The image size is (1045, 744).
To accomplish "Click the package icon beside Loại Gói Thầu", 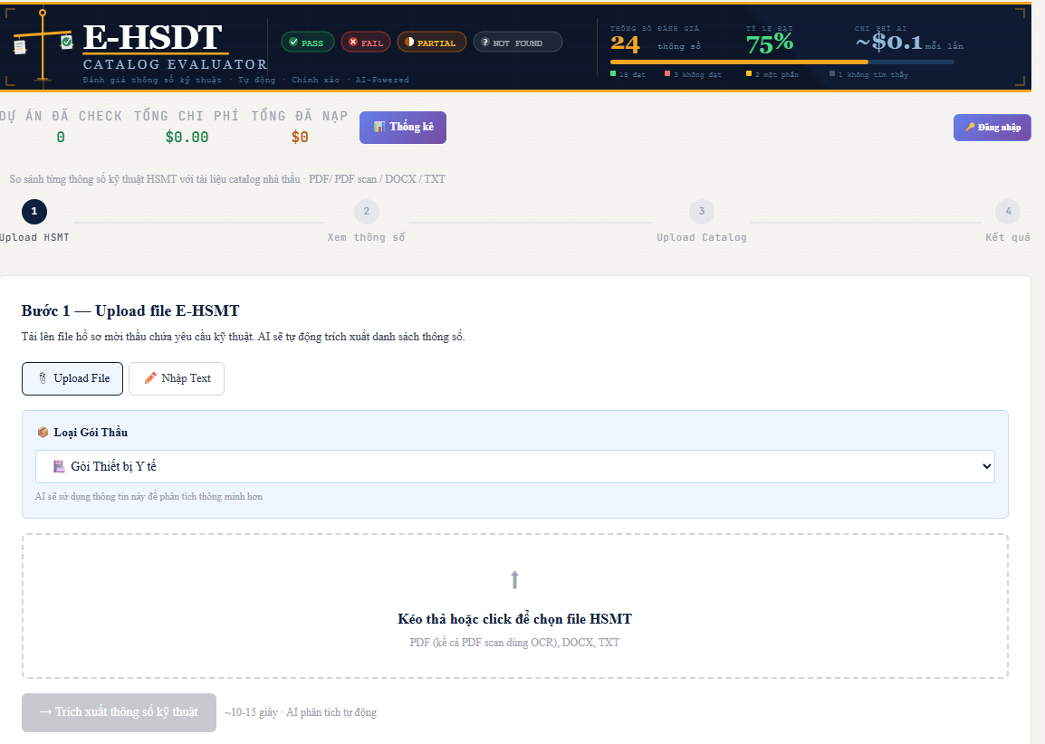I will (x=43, y=433).
